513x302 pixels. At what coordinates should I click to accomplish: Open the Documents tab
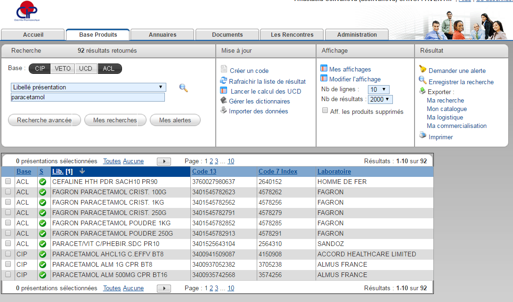coord(228,35)
